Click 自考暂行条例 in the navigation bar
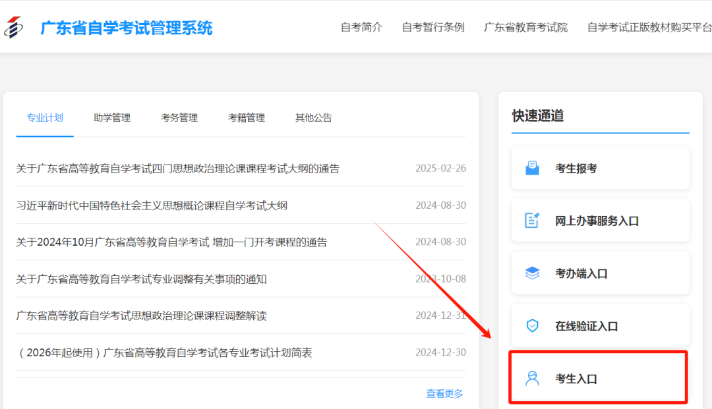 [x=433, y=28]
